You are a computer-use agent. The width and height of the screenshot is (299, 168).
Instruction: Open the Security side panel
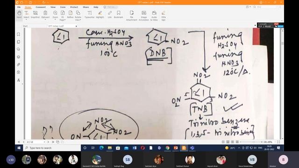tap(19, 72)
